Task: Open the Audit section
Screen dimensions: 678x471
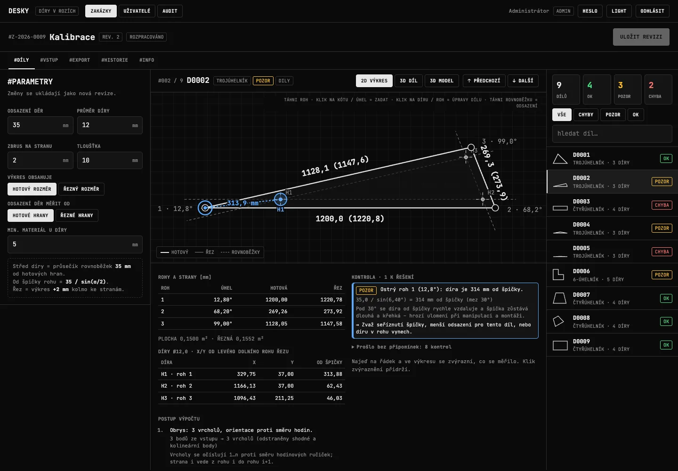Action: tap(170, 11)
